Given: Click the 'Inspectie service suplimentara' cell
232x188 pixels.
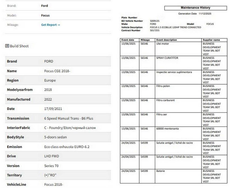Looking at the screenshot, I should coord(178,77).
